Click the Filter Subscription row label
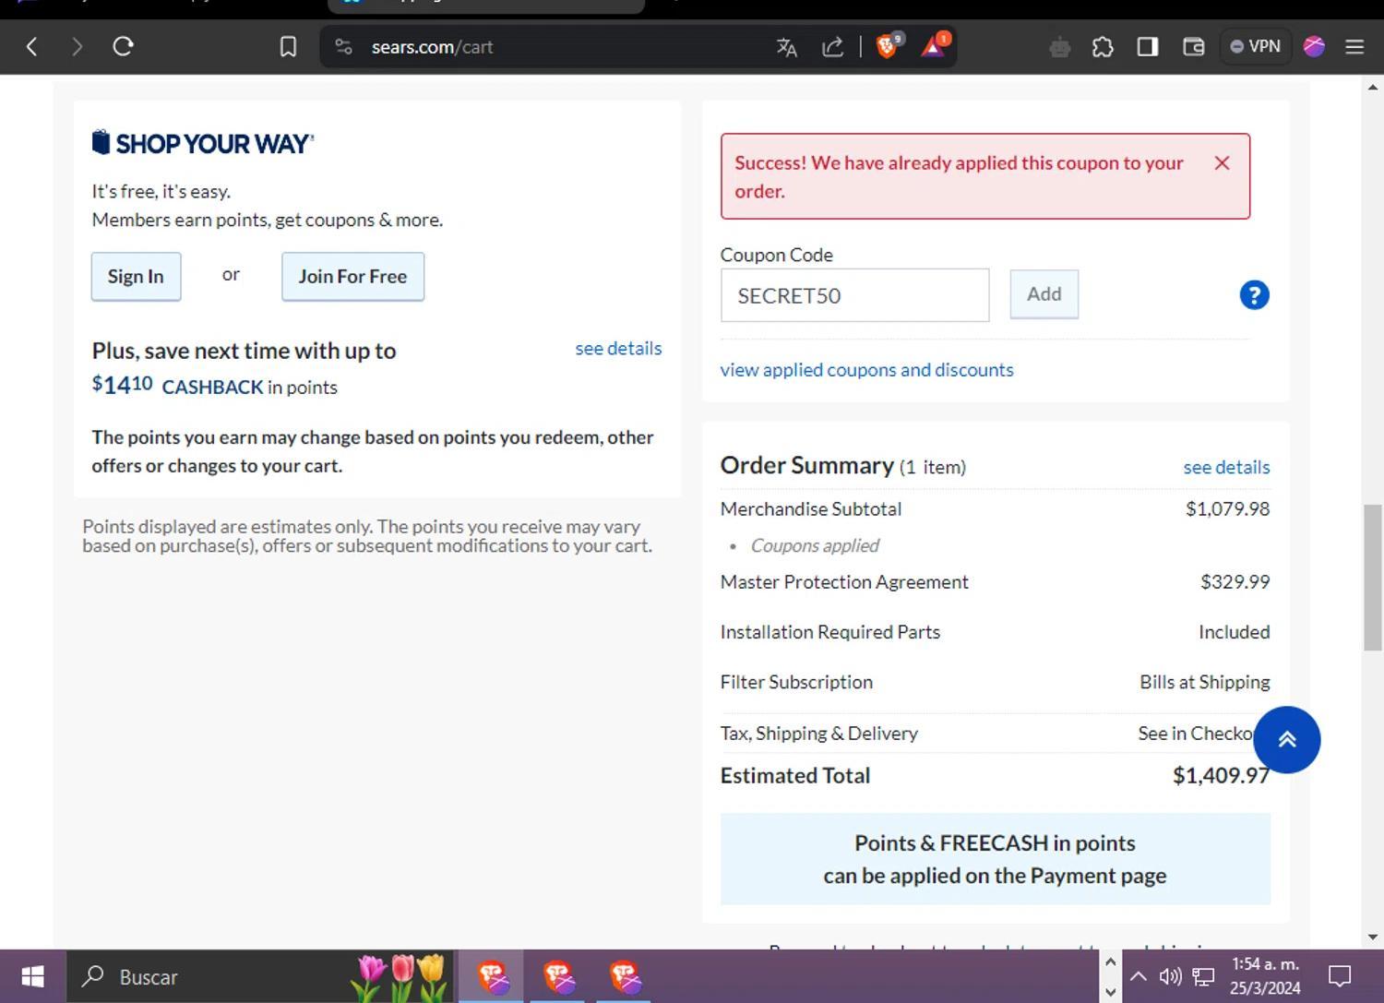Image resolution: width=1384 pixels, height=1003 pixels. [796, 682]
